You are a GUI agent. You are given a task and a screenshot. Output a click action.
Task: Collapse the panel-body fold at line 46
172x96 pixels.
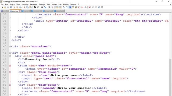click(10, 56)
